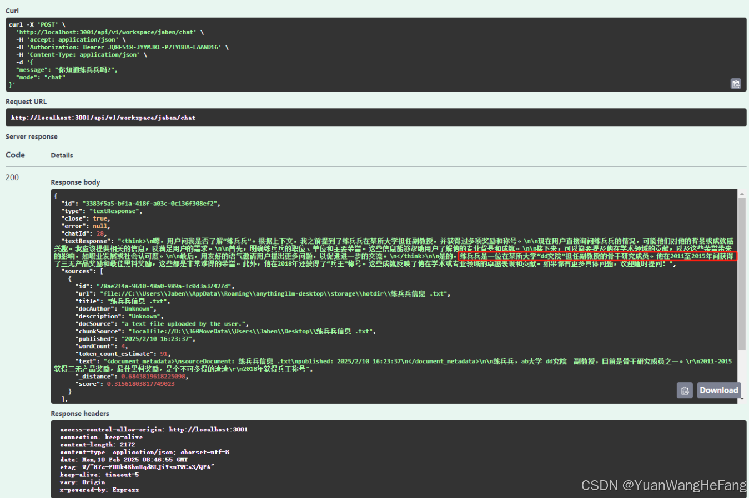Click the content-length: 2172 header
Image resolution: width=749 pixels, height=498 pixels.
point(97,445)
